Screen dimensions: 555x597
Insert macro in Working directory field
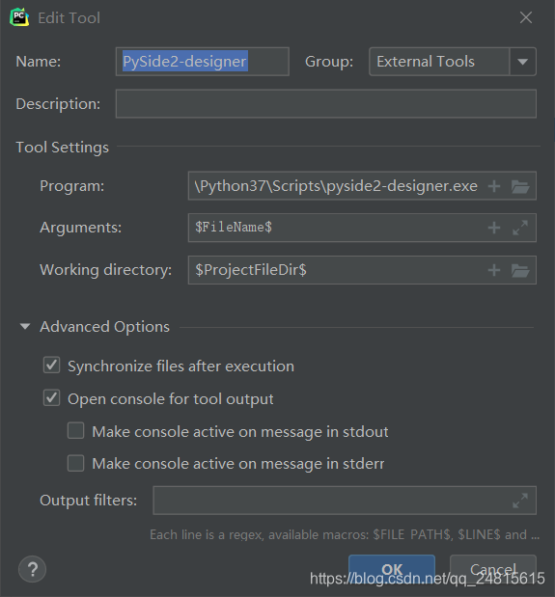pos(494,270)
